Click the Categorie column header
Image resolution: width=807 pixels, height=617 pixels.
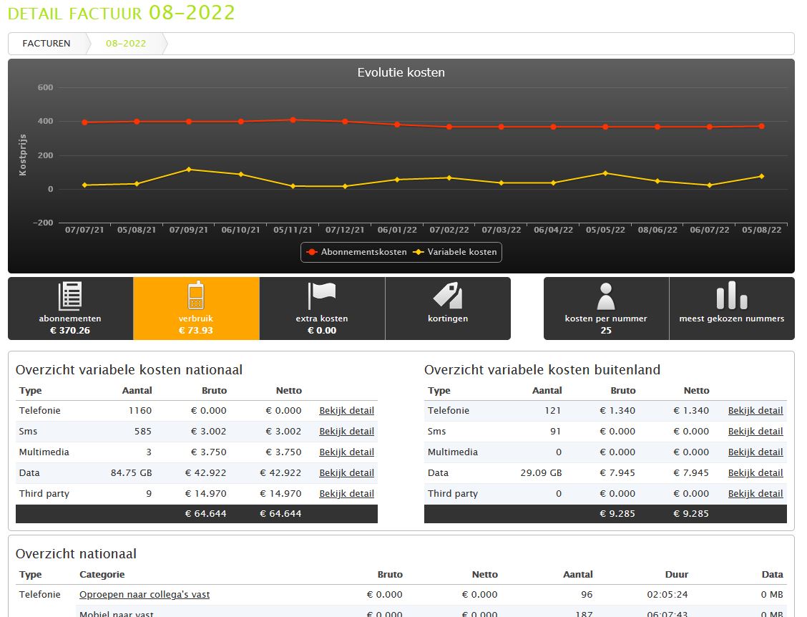coord(102,574)
